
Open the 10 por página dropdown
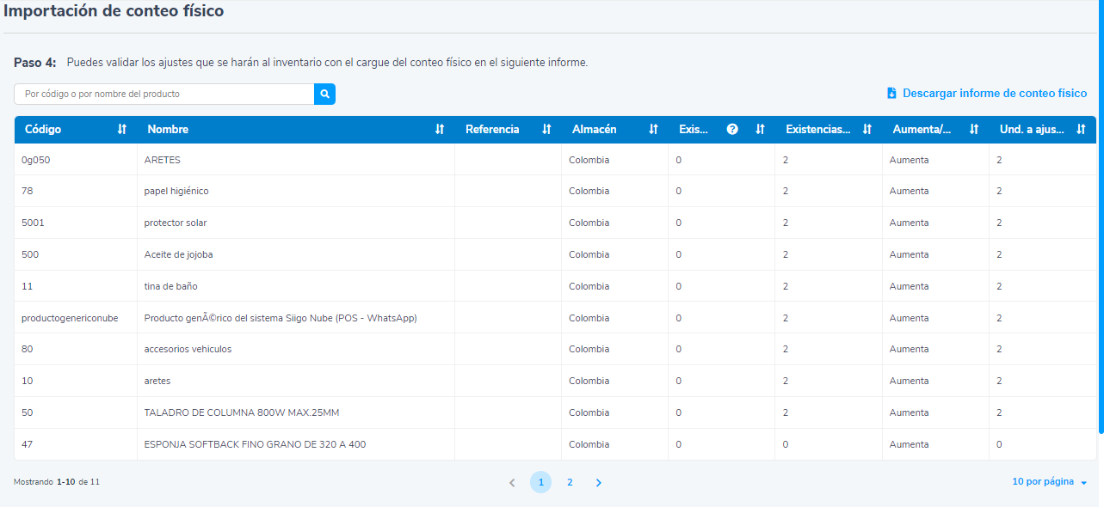[x=1049, y=482]
